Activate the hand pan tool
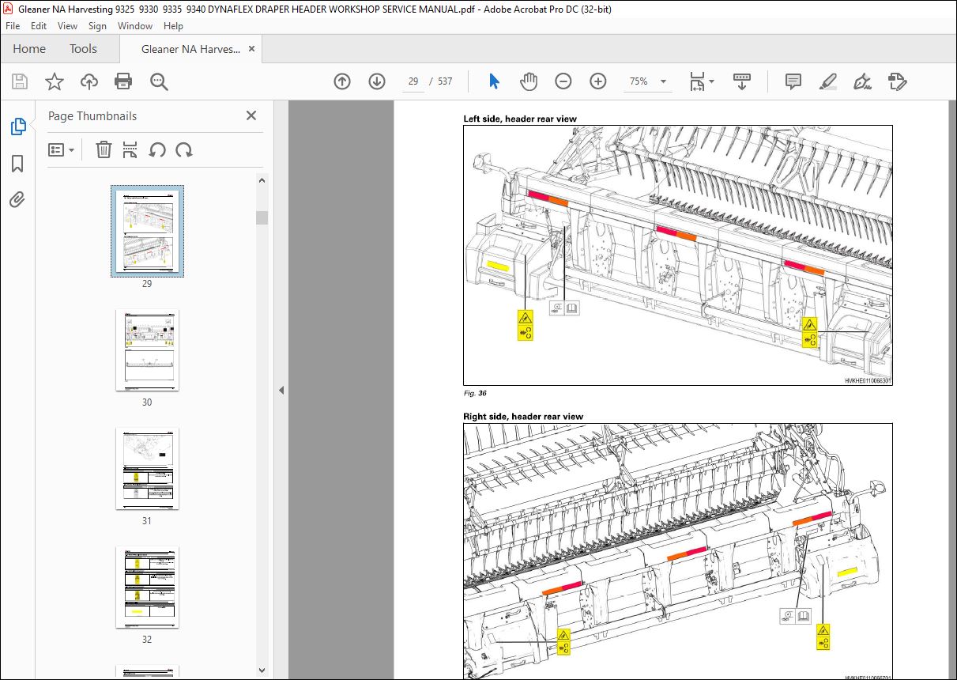Screen dimensions: 957x680 529,81
